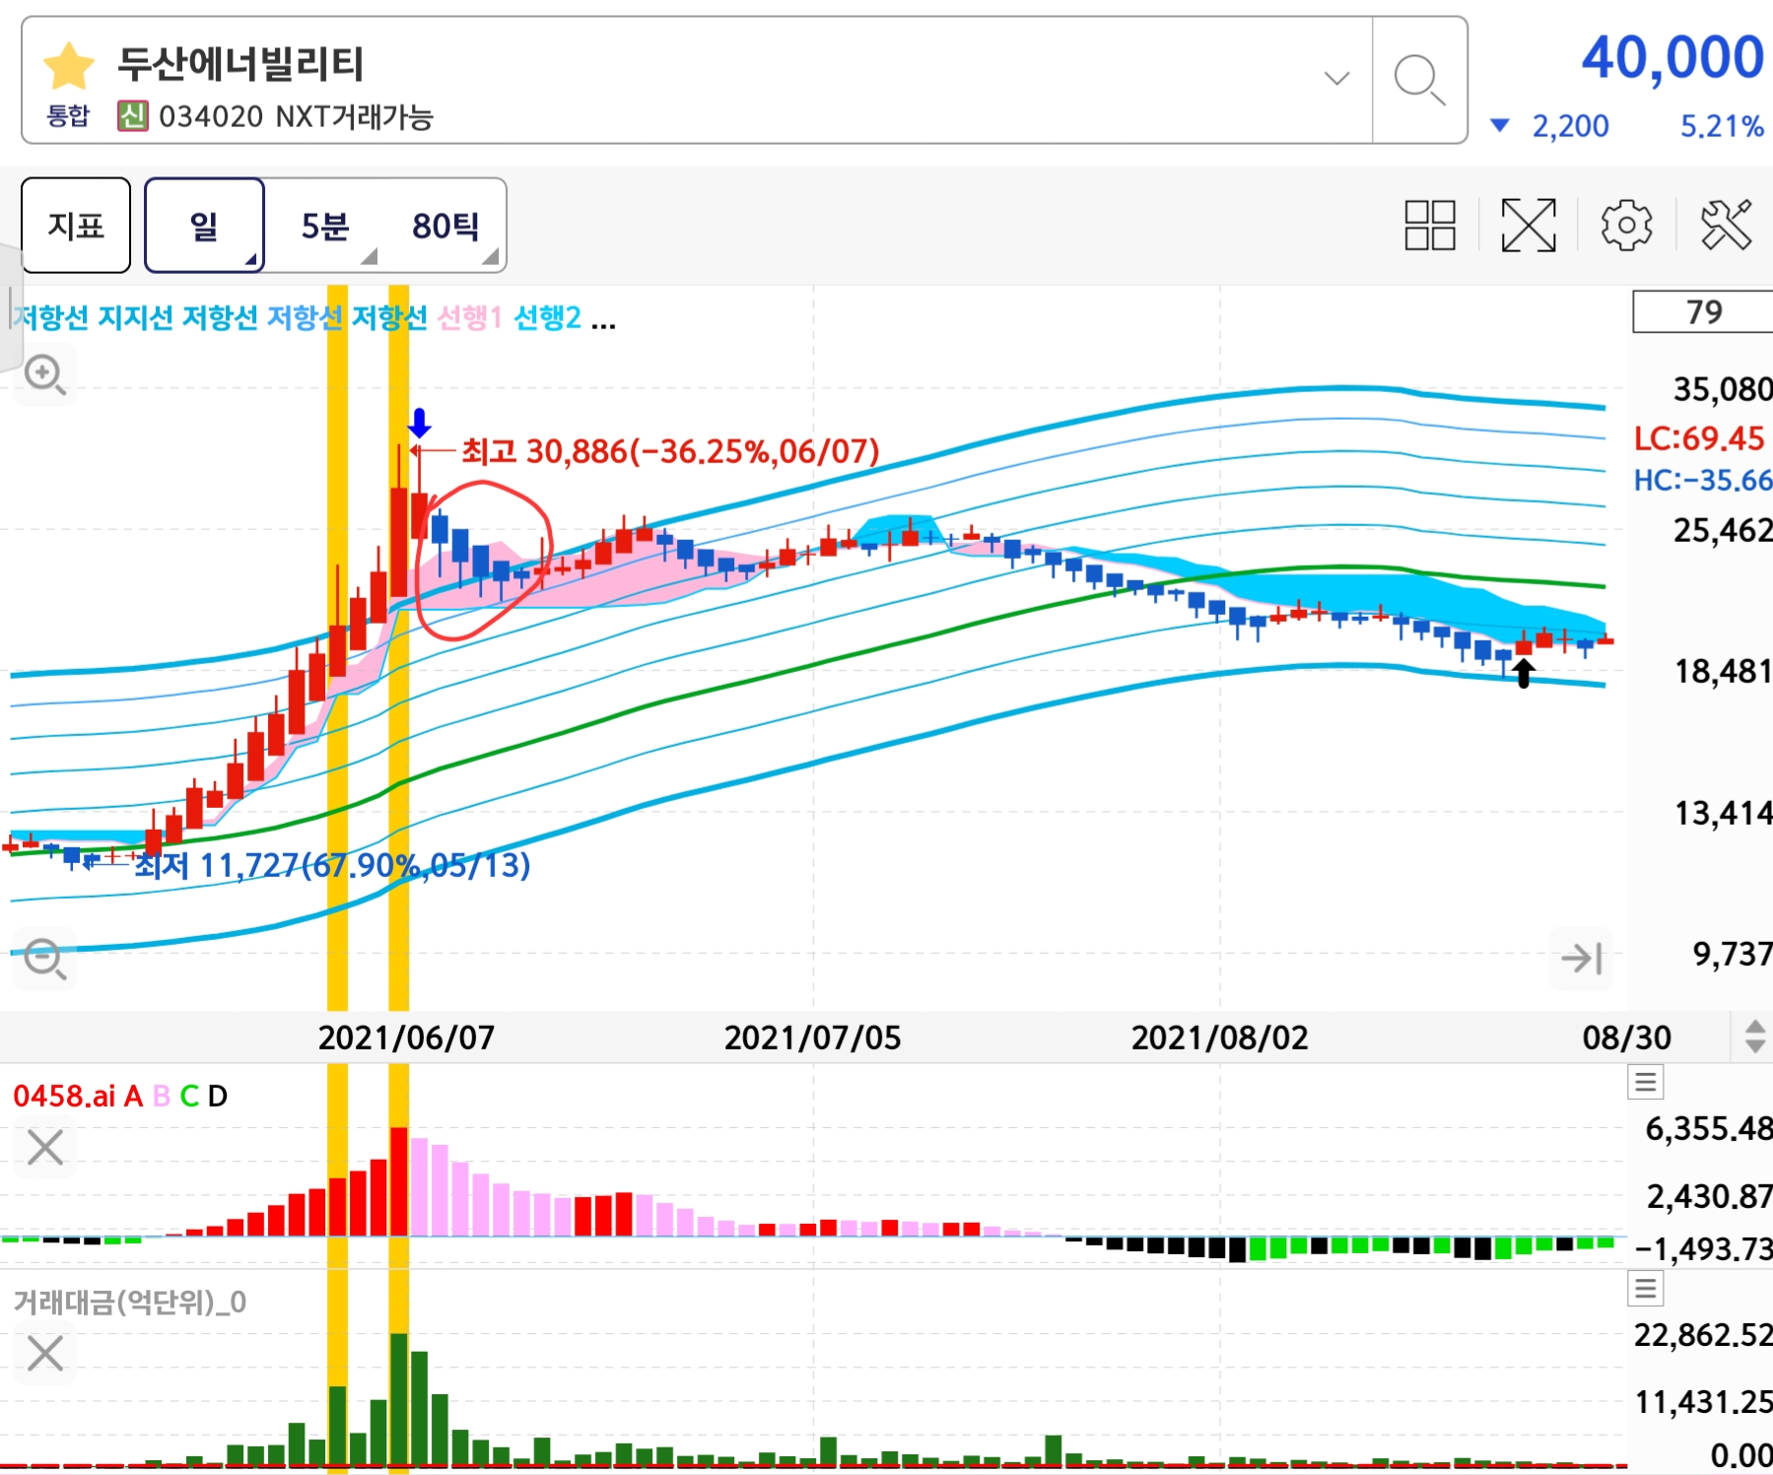Click the 6,355.48 indicator axis label
Image resolution: width=1773 pixels, height=1475 pixels.
coord(1709,1128)
